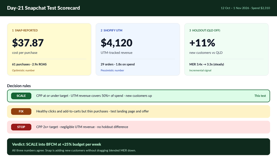Click '61 purchases · 2.9x ROAS' line

(x=29, y=64)
